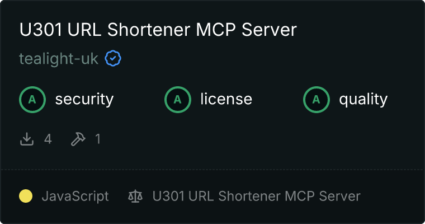Click the license name in the footer
This screenshot has height=224, width=425.
tap(257, 196)
